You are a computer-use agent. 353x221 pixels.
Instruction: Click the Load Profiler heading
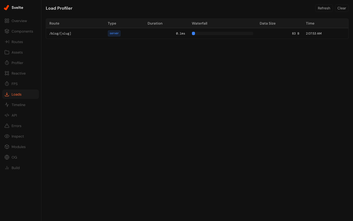tap(59, 8)
